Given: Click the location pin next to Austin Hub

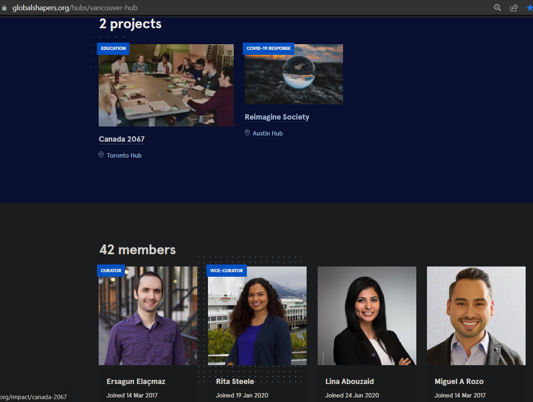Looking at the screenshot, I should [247, 133].
